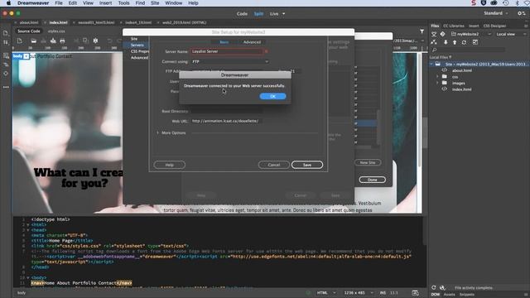Open the body element tag menu in Live view

26,56
